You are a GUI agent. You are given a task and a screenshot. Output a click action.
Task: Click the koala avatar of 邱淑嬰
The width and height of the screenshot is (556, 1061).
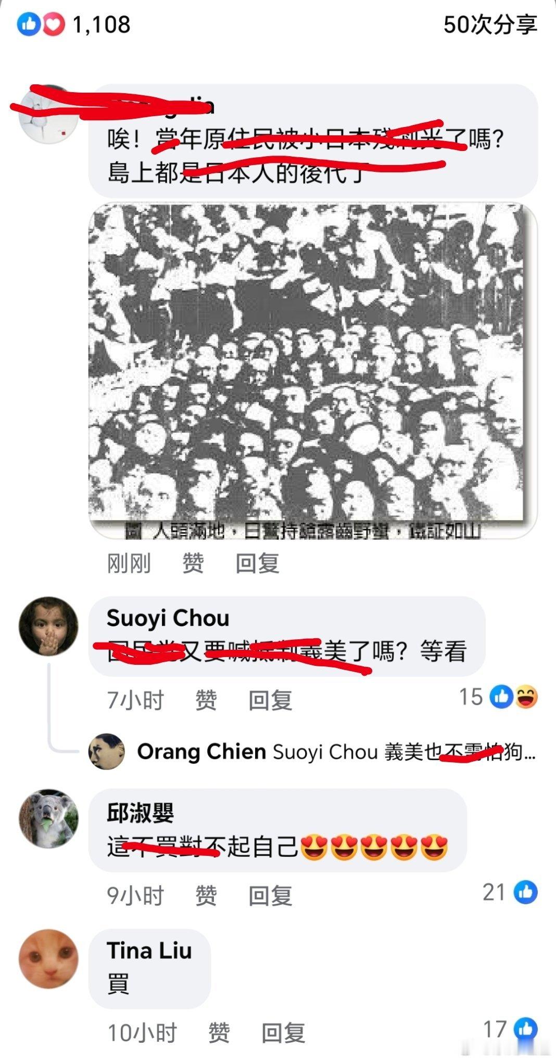(48, 818)
